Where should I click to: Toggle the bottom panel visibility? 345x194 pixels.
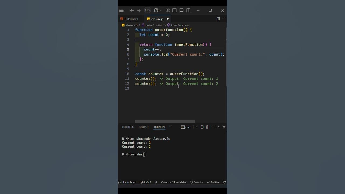(181, 10)
